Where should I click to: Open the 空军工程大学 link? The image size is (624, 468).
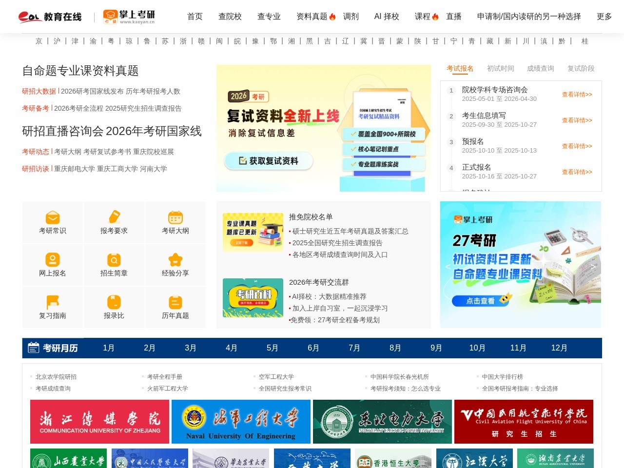(276, 377)
